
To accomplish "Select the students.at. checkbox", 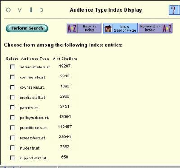I will pos(13,148).
